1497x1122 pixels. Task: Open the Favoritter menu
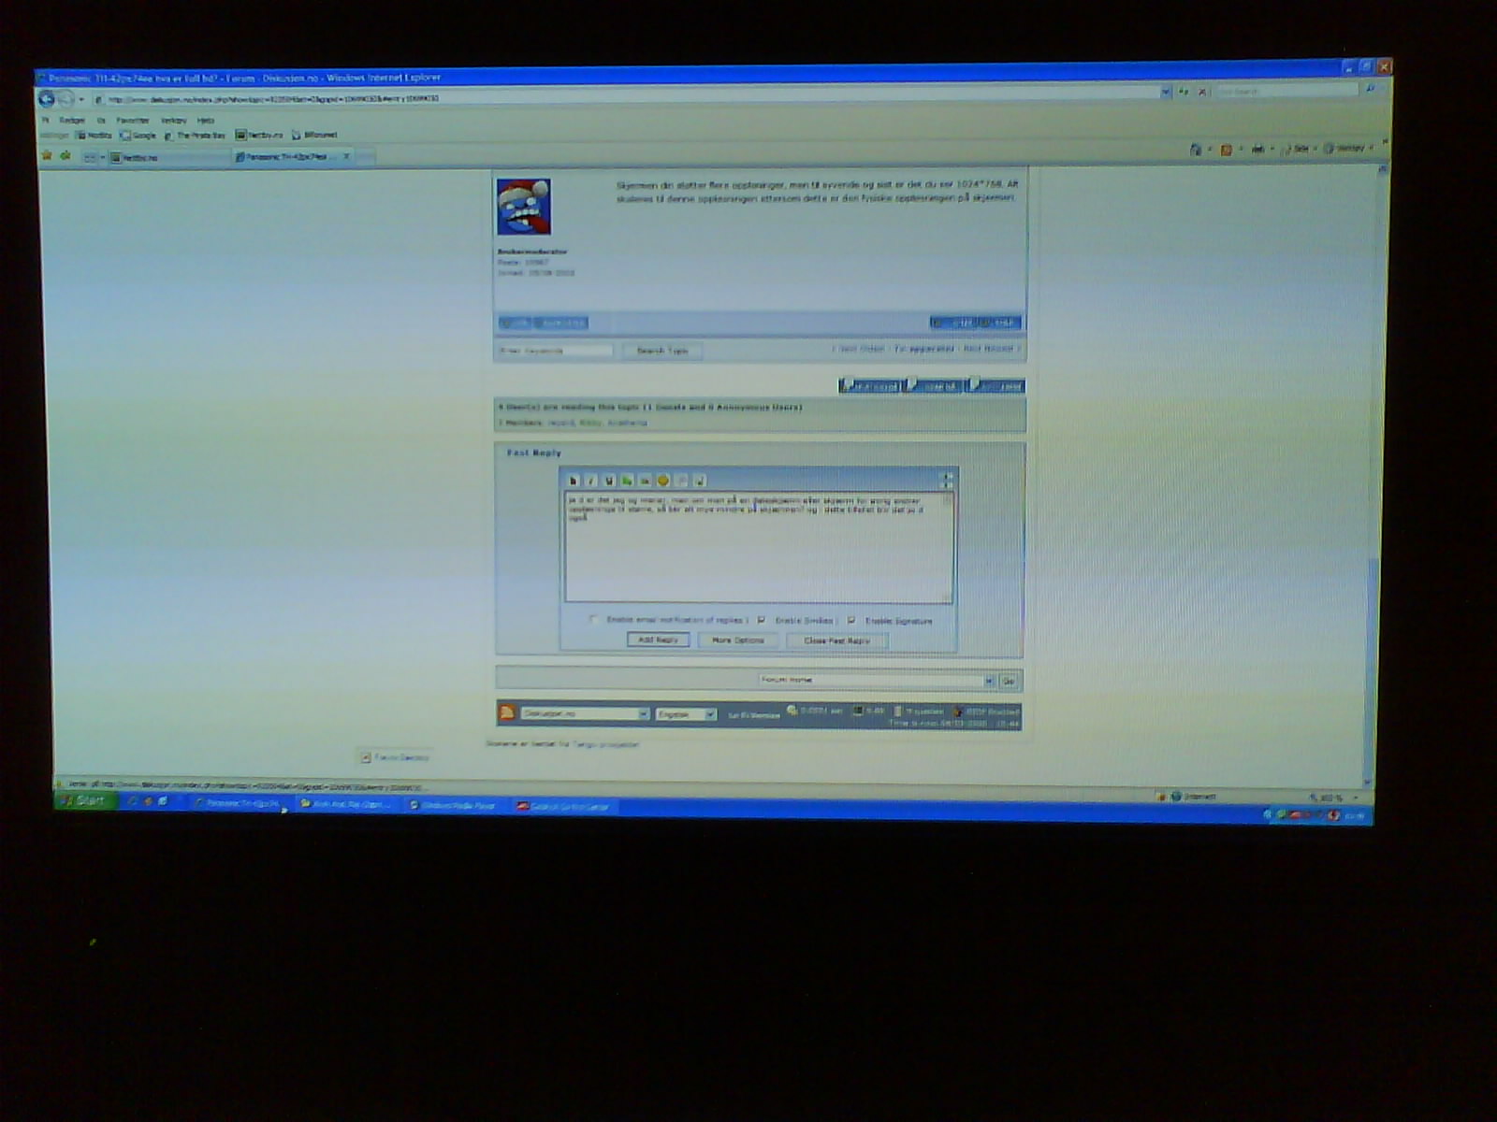coord(133,121)
